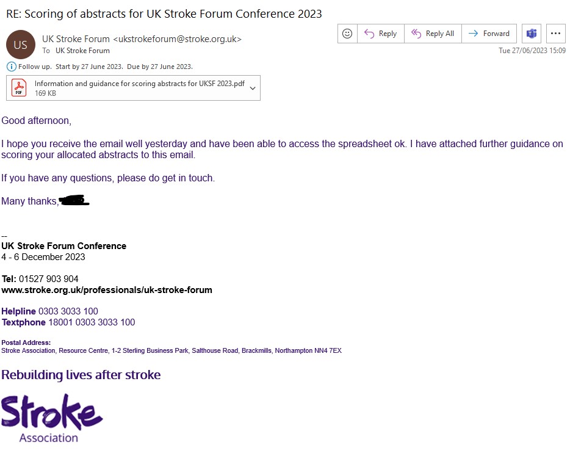Screen dimensions: 570x453
Task: Click the Tel number 01527 903 904
Action: tap(49, 279)
